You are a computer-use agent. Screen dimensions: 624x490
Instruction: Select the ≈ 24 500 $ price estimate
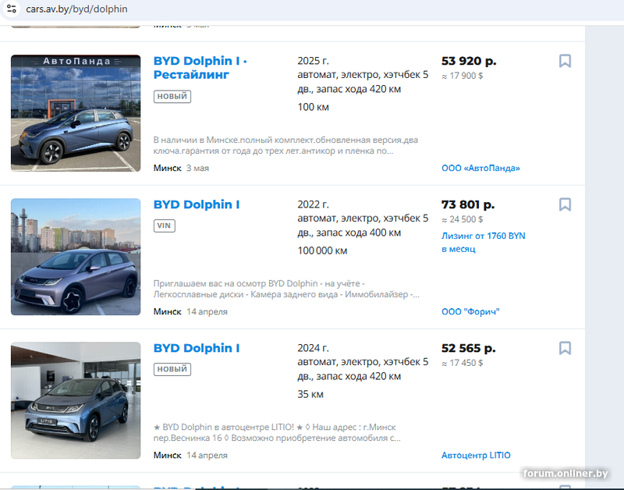tap(462, 219)
